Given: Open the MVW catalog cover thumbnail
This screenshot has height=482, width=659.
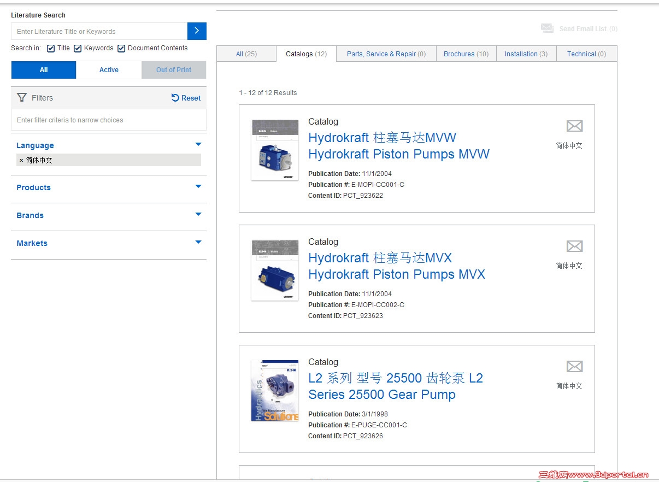Looking at the screenshot, I should coord(275,150).
